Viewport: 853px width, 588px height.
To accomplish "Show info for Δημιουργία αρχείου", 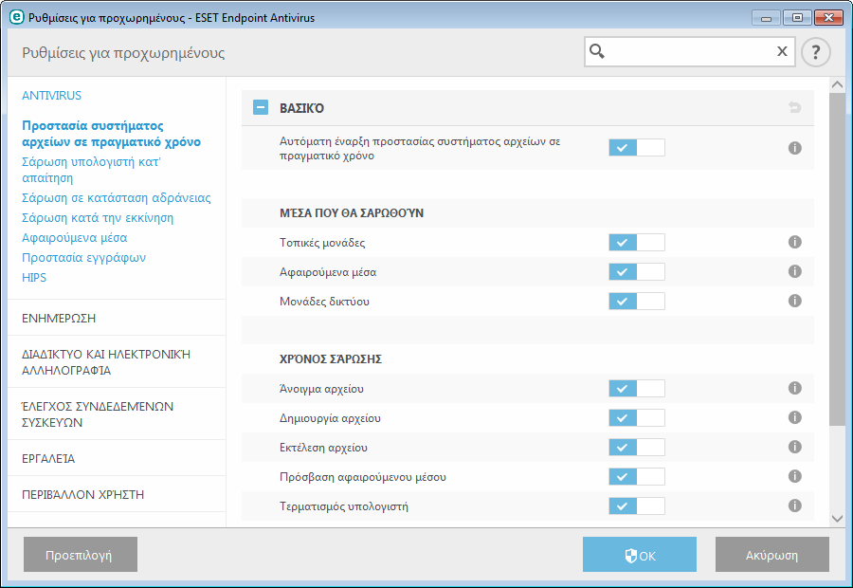I will (795, 417).
